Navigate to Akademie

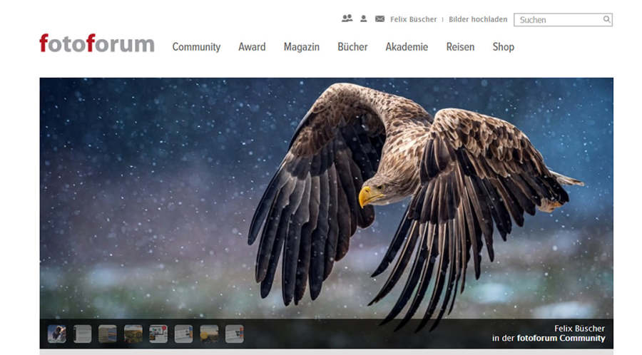[x=407, y=47]
